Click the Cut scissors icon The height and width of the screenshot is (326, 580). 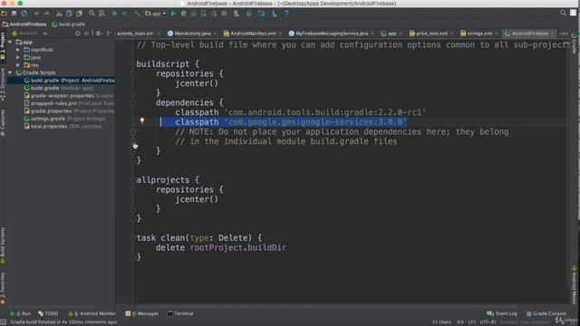(59, 14)
